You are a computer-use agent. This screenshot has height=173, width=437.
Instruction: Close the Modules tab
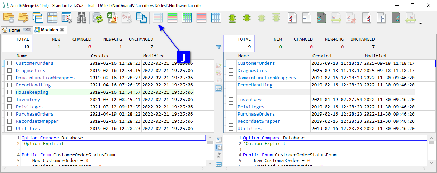pyautogui.click(x=62, y=30)
